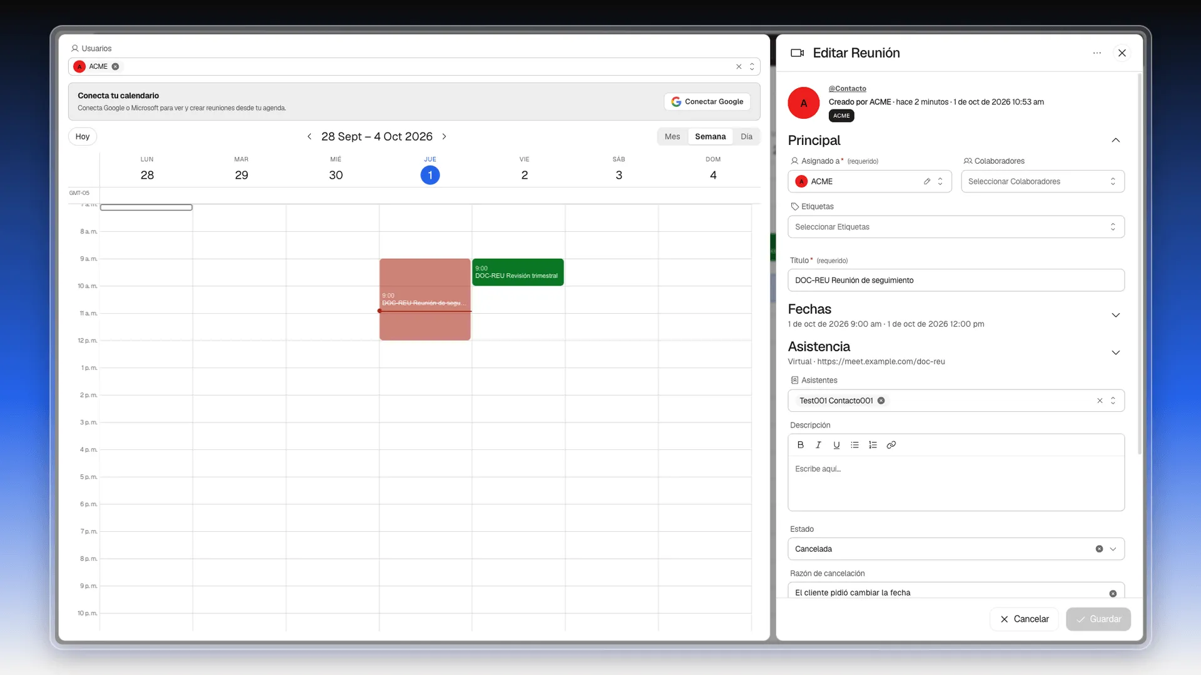Image resolution: width=1201 pixels, height=675 pixels.
Task: Close the Editar Reunión panel
Action: (1122, 53)
